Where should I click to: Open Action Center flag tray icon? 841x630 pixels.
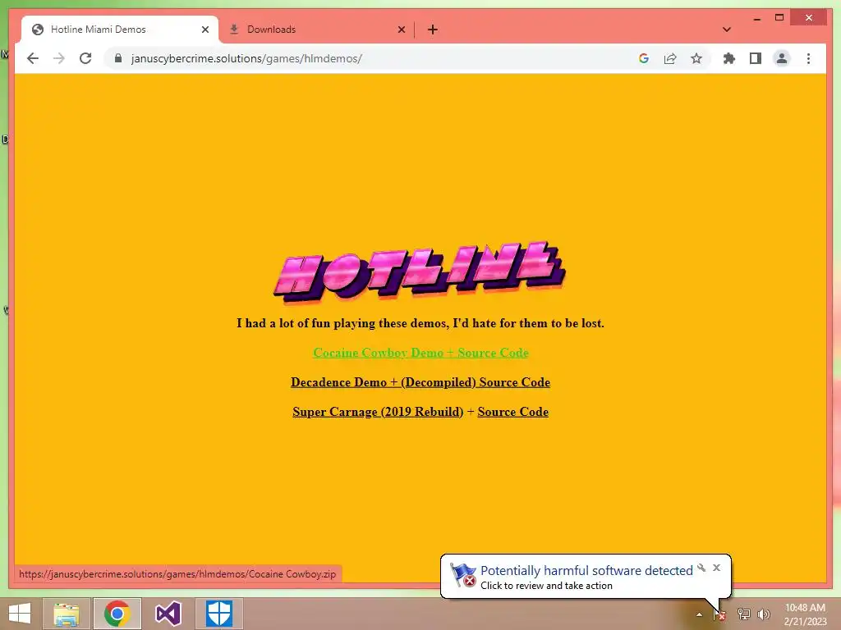click(719, 614)
